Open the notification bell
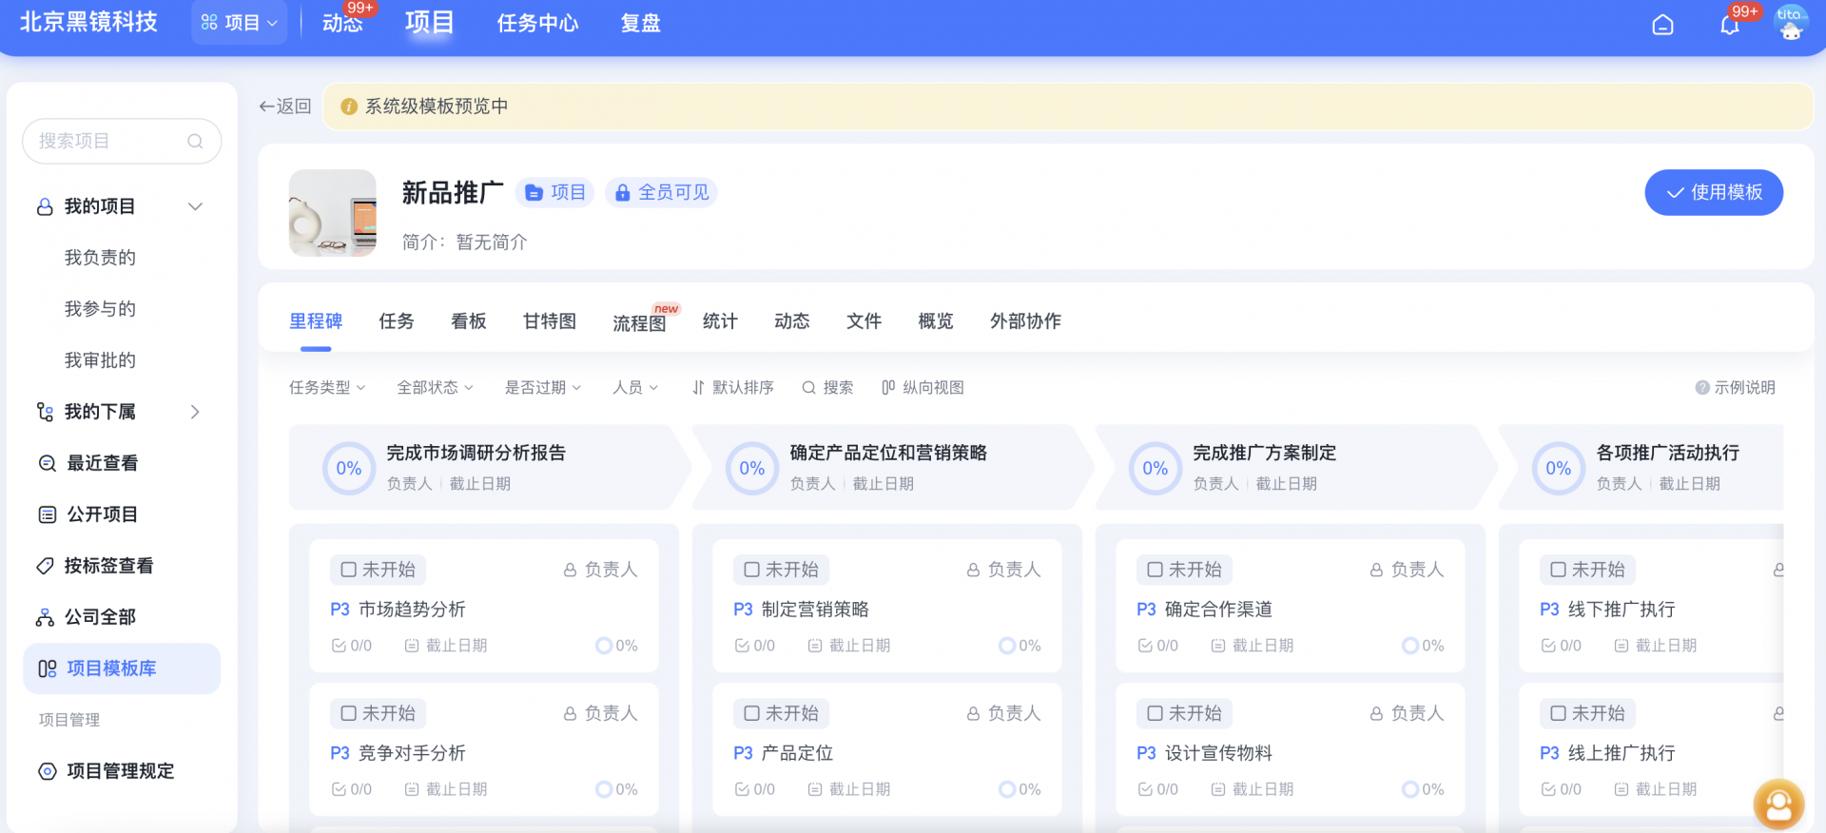The height and width of the screenshot is (833, 1826). click(1730, 26)
